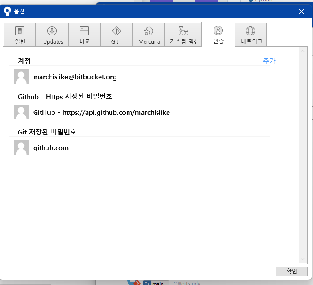Click the 확인 confirm button
313x285 pixels.
point(292,271)
